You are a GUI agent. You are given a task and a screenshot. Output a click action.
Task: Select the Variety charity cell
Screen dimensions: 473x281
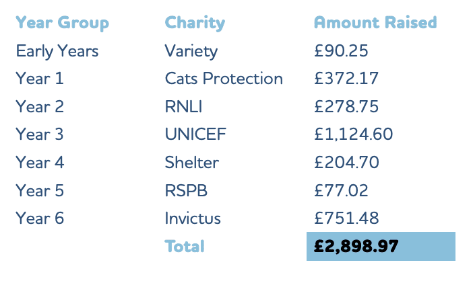(191, 51)
